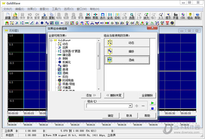Click the 全部删除 button
Screen dimensions: 205x139
coord(147,95)
